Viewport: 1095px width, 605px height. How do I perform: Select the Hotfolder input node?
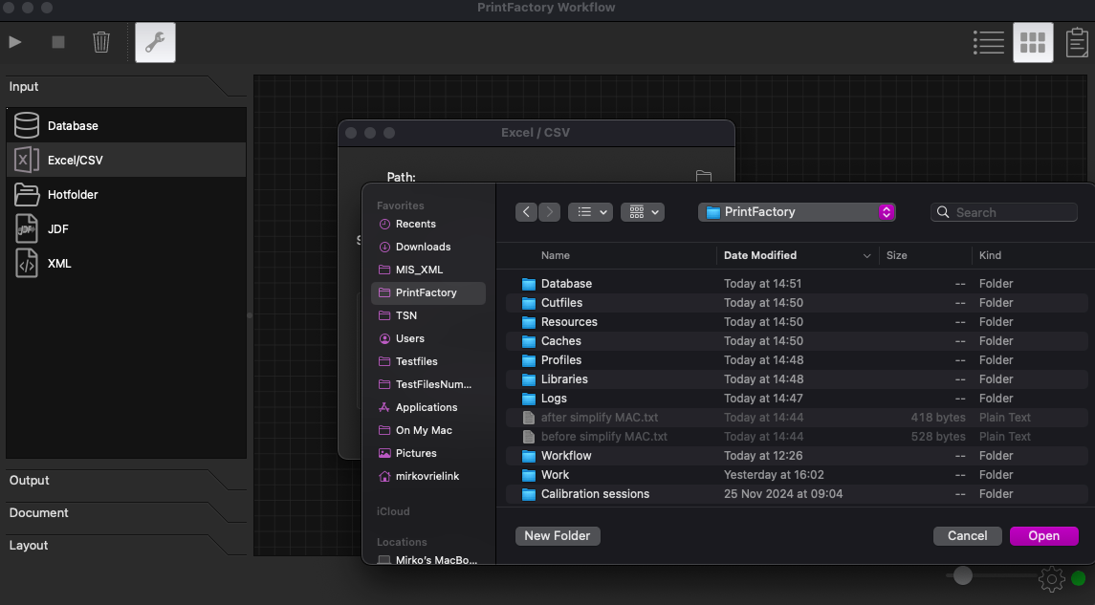[x=126, y=195]
